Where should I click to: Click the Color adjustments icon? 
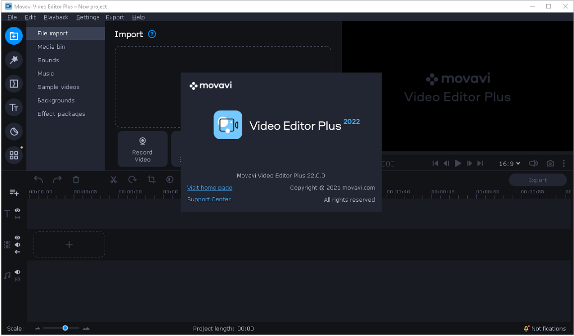(170, 179)
